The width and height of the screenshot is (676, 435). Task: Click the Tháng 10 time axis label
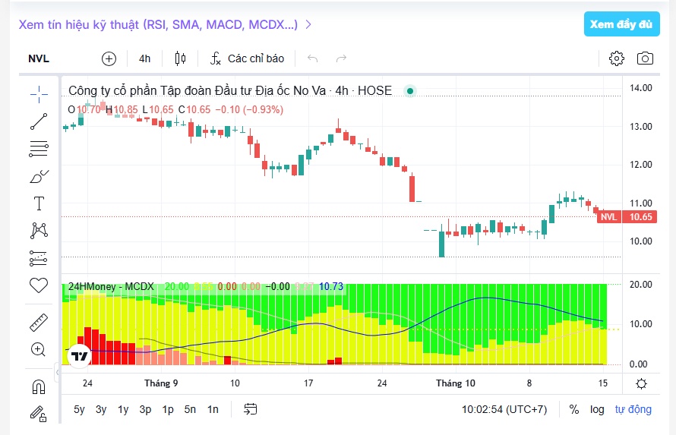(455, 383)
